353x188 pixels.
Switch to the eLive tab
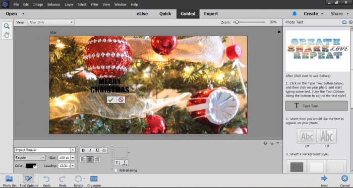pyautogui.click(x=142, y=14)
